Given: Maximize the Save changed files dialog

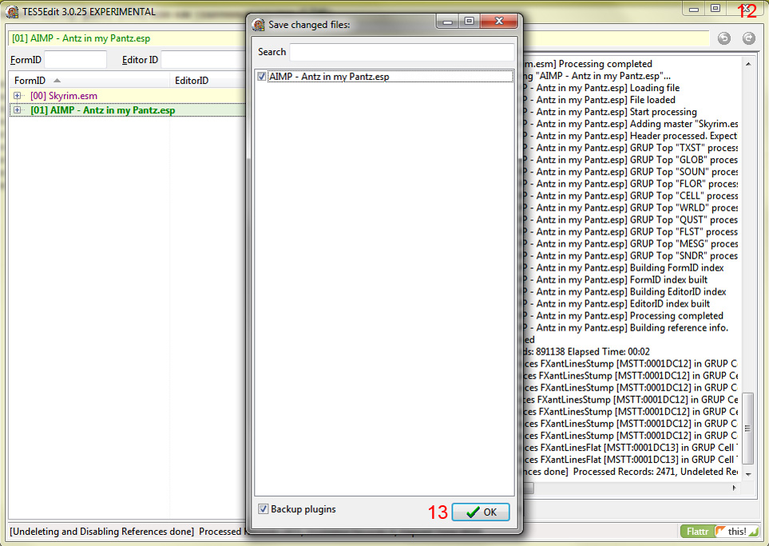Looking at the screenshot, I should point(470,21).
